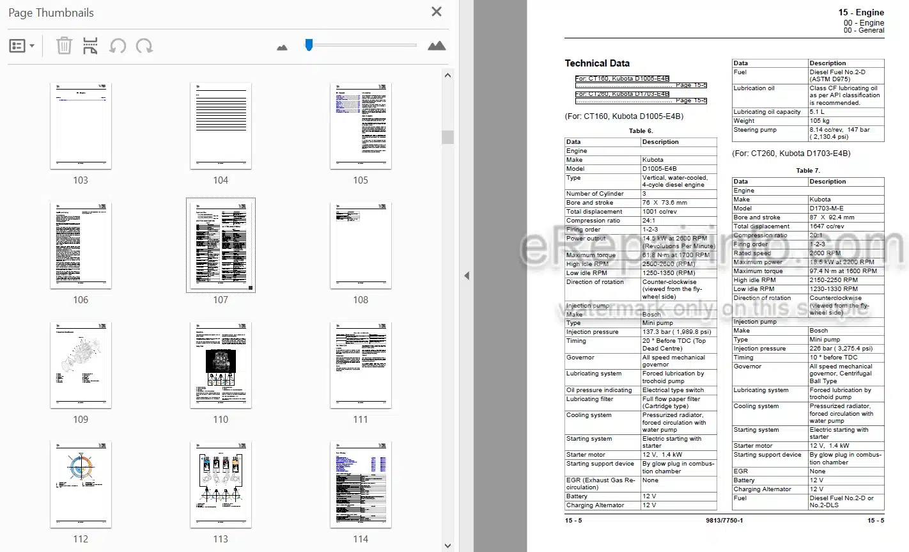Click 'Page Thumbnails' panel title
Screen dimensions: 909x552
pos(51,13)
